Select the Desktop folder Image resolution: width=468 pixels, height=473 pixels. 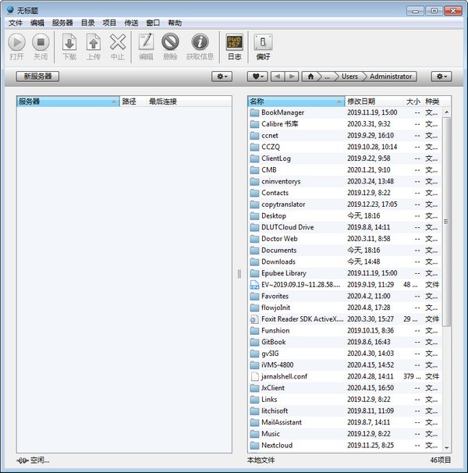click(x=344, y=215)
